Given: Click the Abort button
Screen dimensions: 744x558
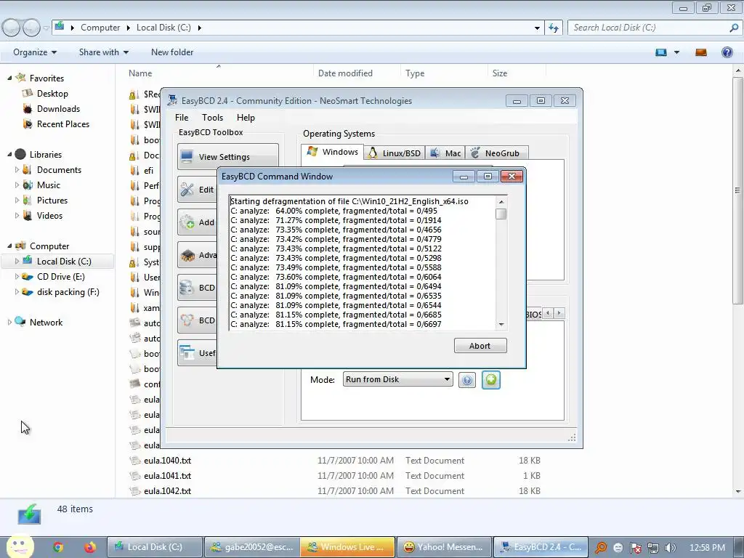Looking at the screenshot, I should (480, 345).
